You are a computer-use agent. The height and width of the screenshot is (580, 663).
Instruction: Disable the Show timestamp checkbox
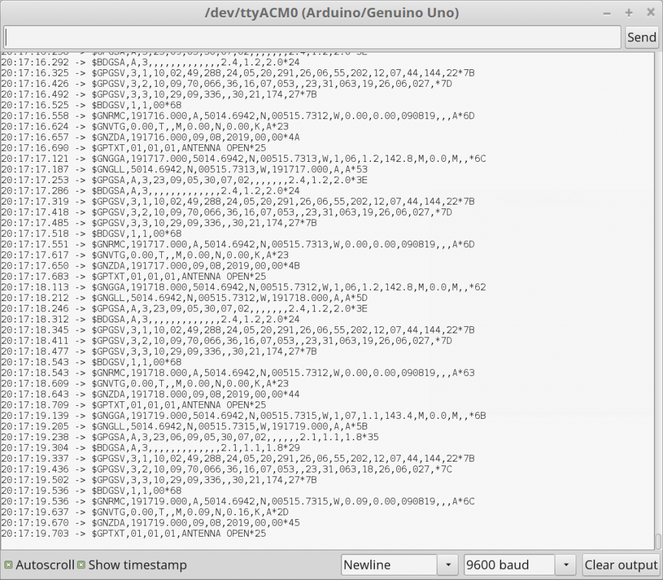[82, 565]
